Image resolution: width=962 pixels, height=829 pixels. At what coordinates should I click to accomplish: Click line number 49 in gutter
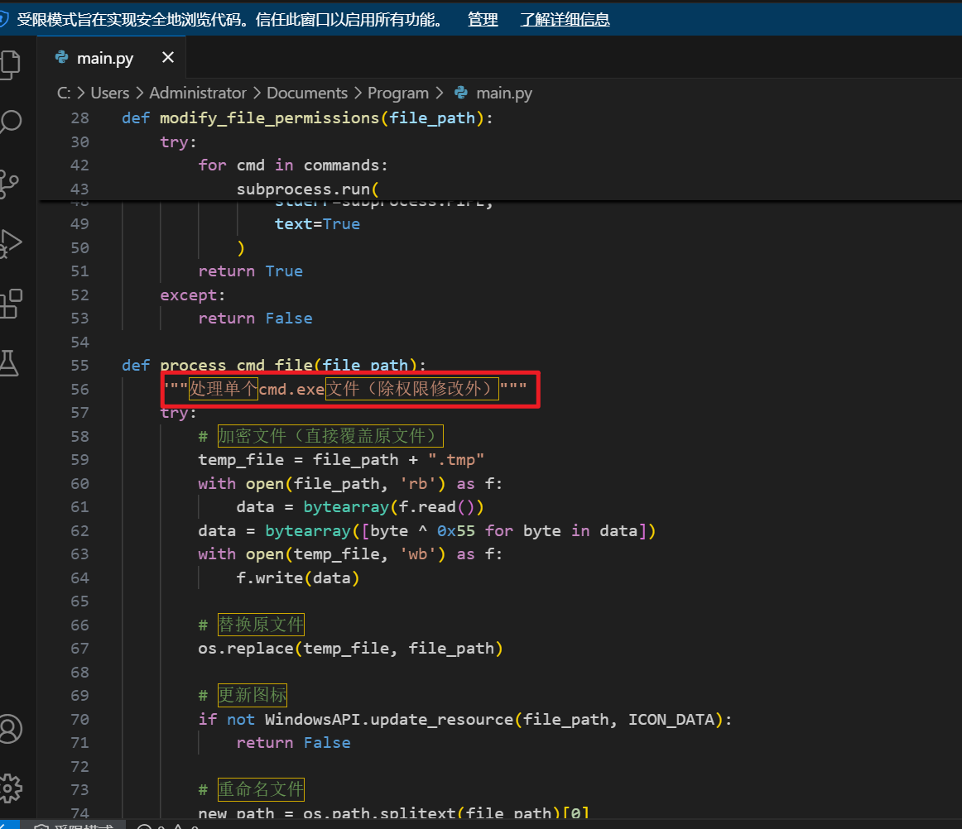tap(79, 224)
